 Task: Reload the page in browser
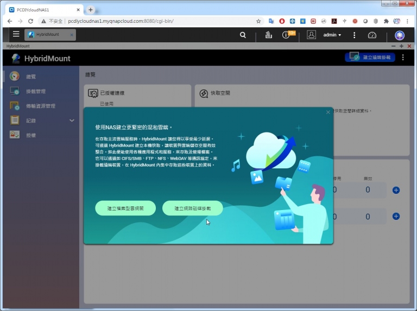30,21
